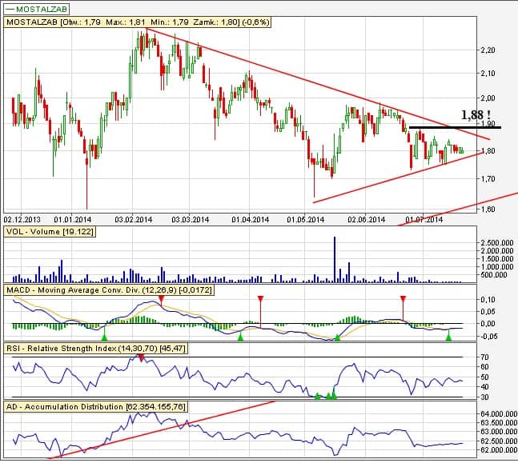Click the leftmost red sell marker in MACD panel
This screenshot has height=467, width=518.
tap(162, 299)
